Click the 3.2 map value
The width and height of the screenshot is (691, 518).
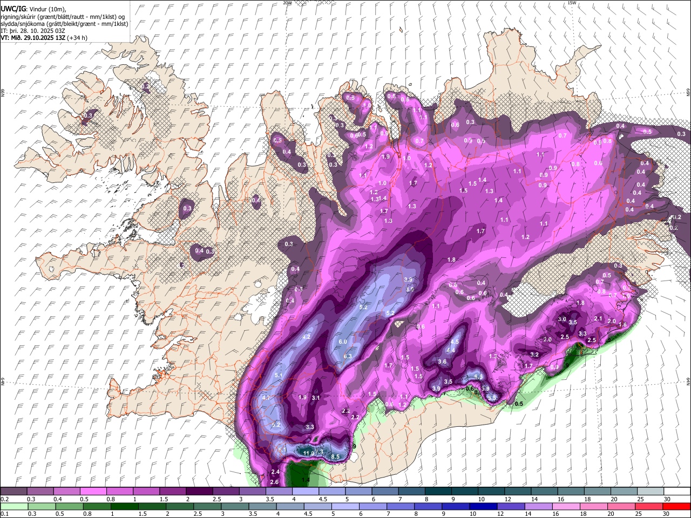tap(534, 355)
